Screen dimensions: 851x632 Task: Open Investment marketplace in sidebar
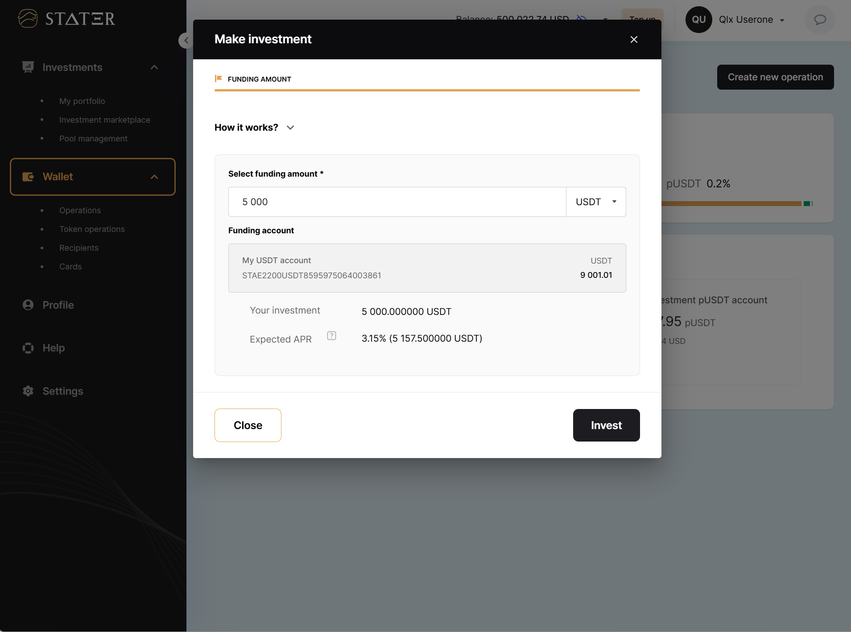click(104, 120)
